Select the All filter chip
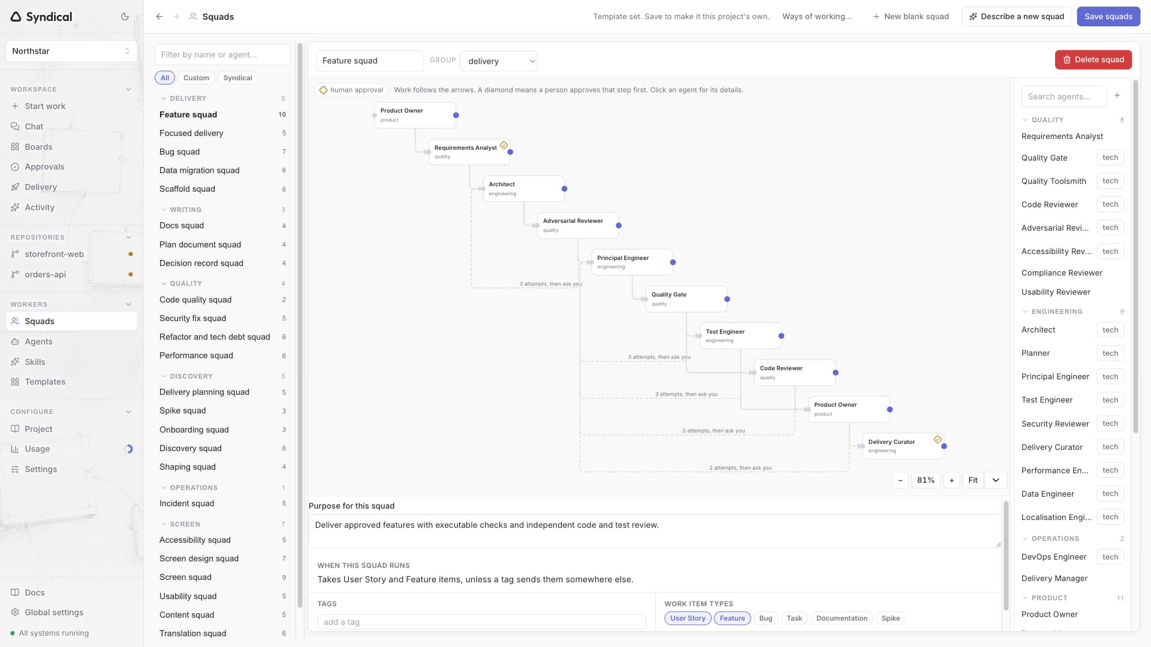Viewport: 1151px width, 647px height. coord(165,78)
